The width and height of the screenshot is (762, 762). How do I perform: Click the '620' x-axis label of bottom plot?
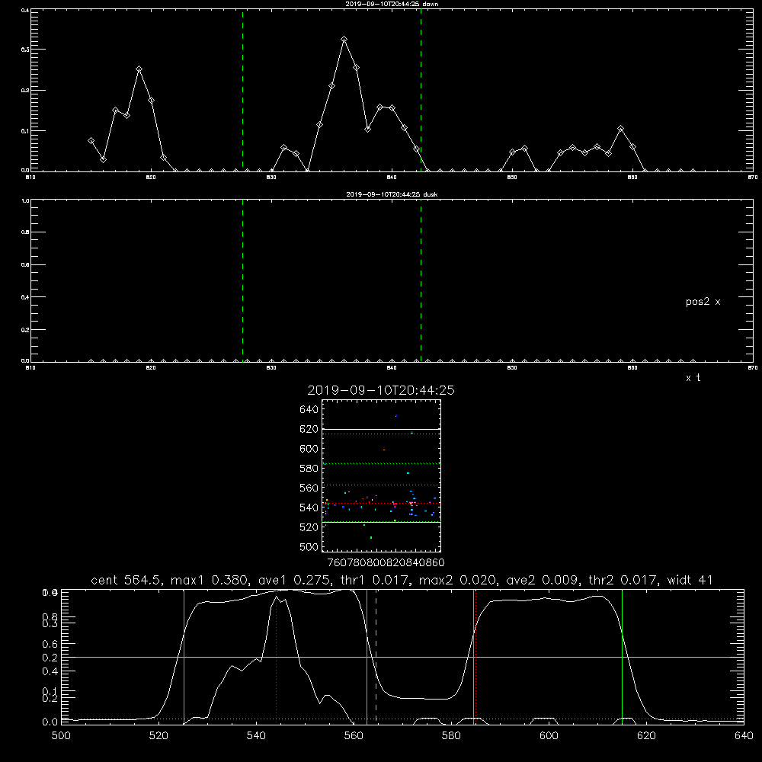(646, 735)
